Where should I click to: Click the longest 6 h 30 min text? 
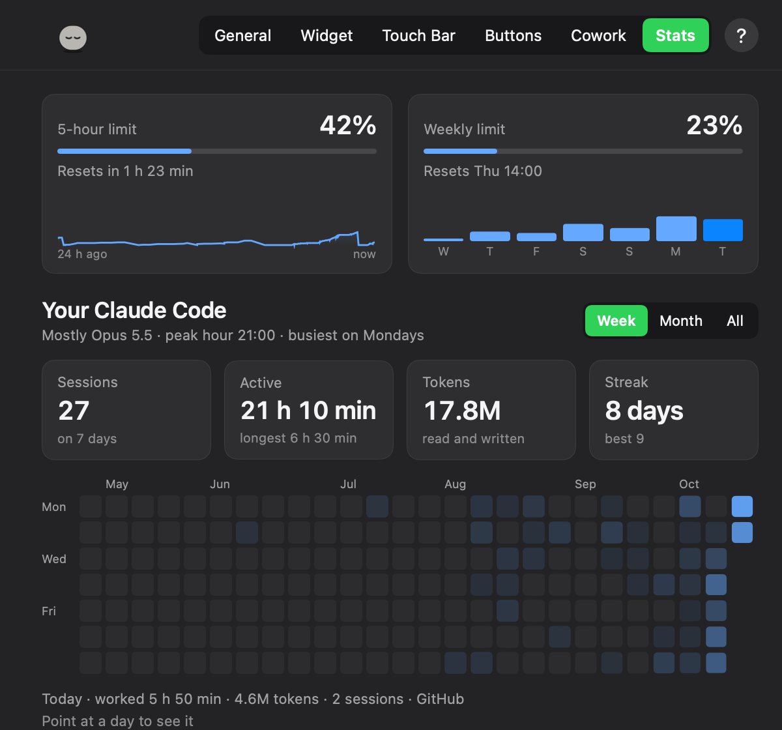click(x=298, y=438)
